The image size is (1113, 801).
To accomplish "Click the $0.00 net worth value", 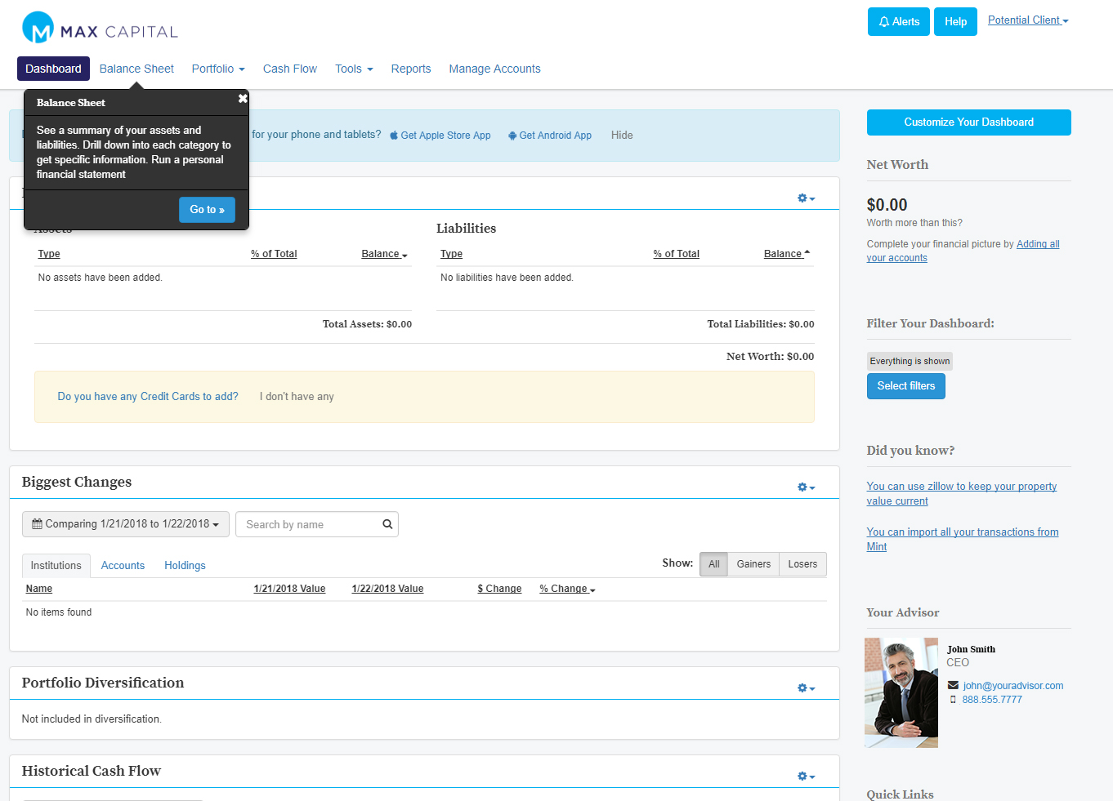I will tap(887, 205).
